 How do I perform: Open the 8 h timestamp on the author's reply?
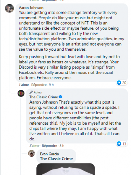click(62, 146)
